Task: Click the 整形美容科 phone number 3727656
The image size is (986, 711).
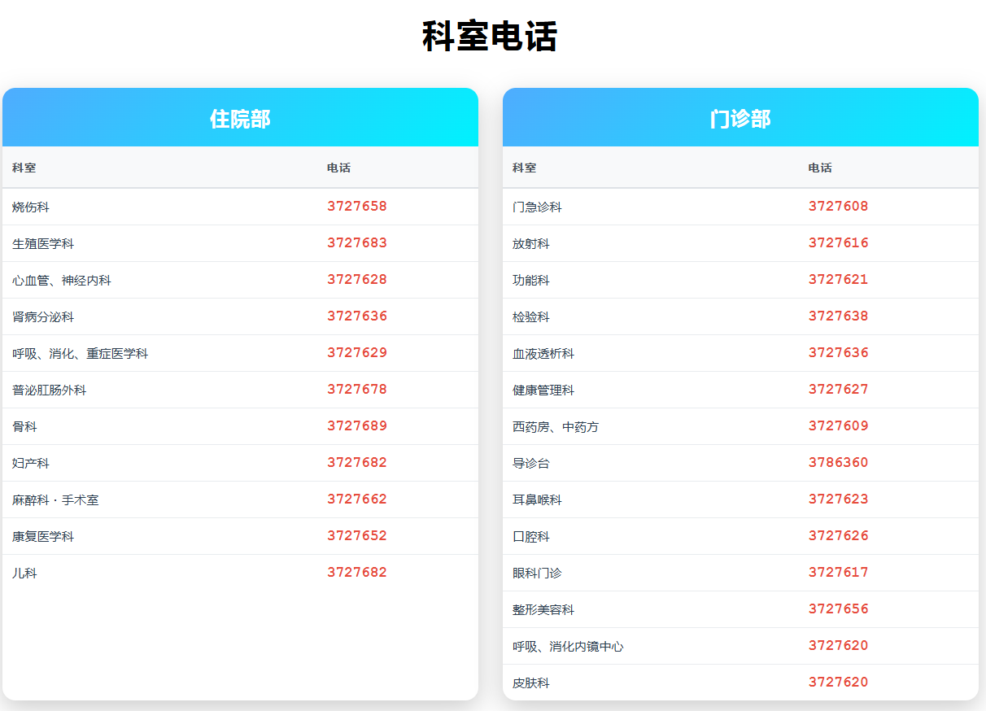Action: click(x=838, y=609)
